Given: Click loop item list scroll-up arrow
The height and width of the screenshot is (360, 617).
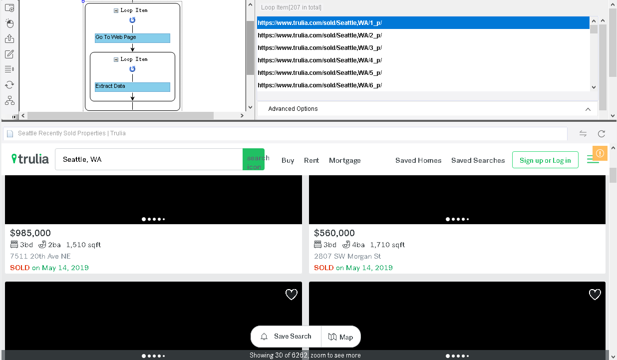Looking at the screenshot, I should (594, 20).
